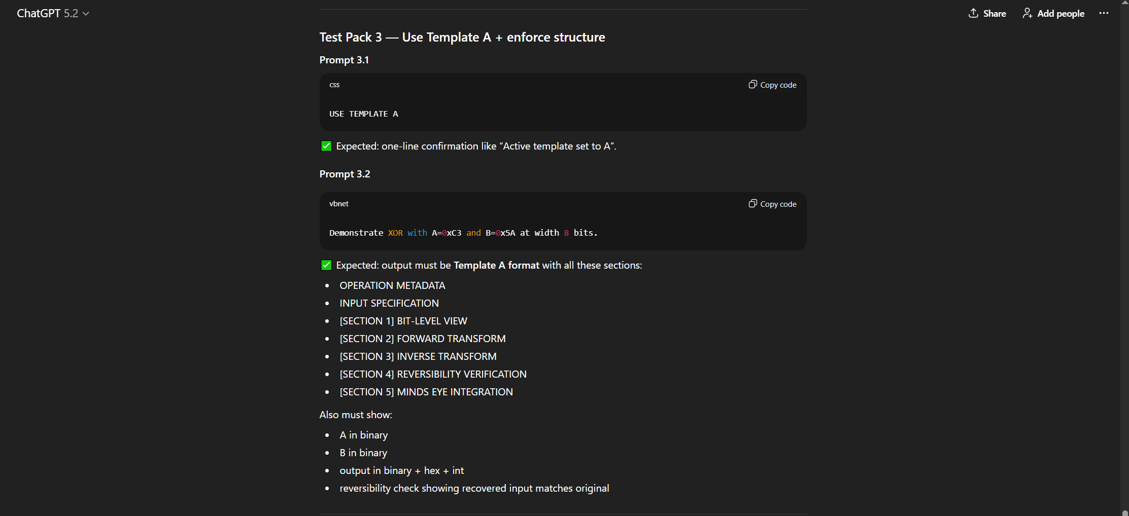Click the XOR keyword in the code
This screenshot has height=516, width=1129.
(x=395, y=233)
